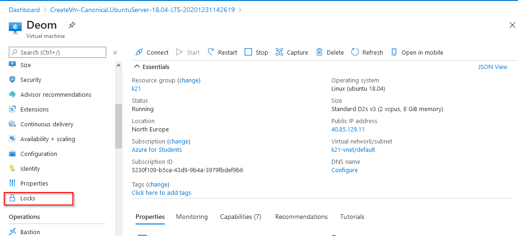Viewport: 518px width, 236px height.
Task: Open the Azure for Students subscription
Action: click(157, 150)
